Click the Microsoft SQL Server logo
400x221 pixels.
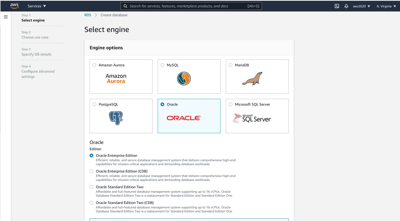pos(252,118)
